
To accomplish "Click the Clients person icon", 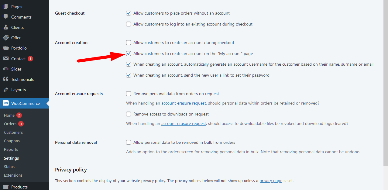I will click(x=6, y=27).
